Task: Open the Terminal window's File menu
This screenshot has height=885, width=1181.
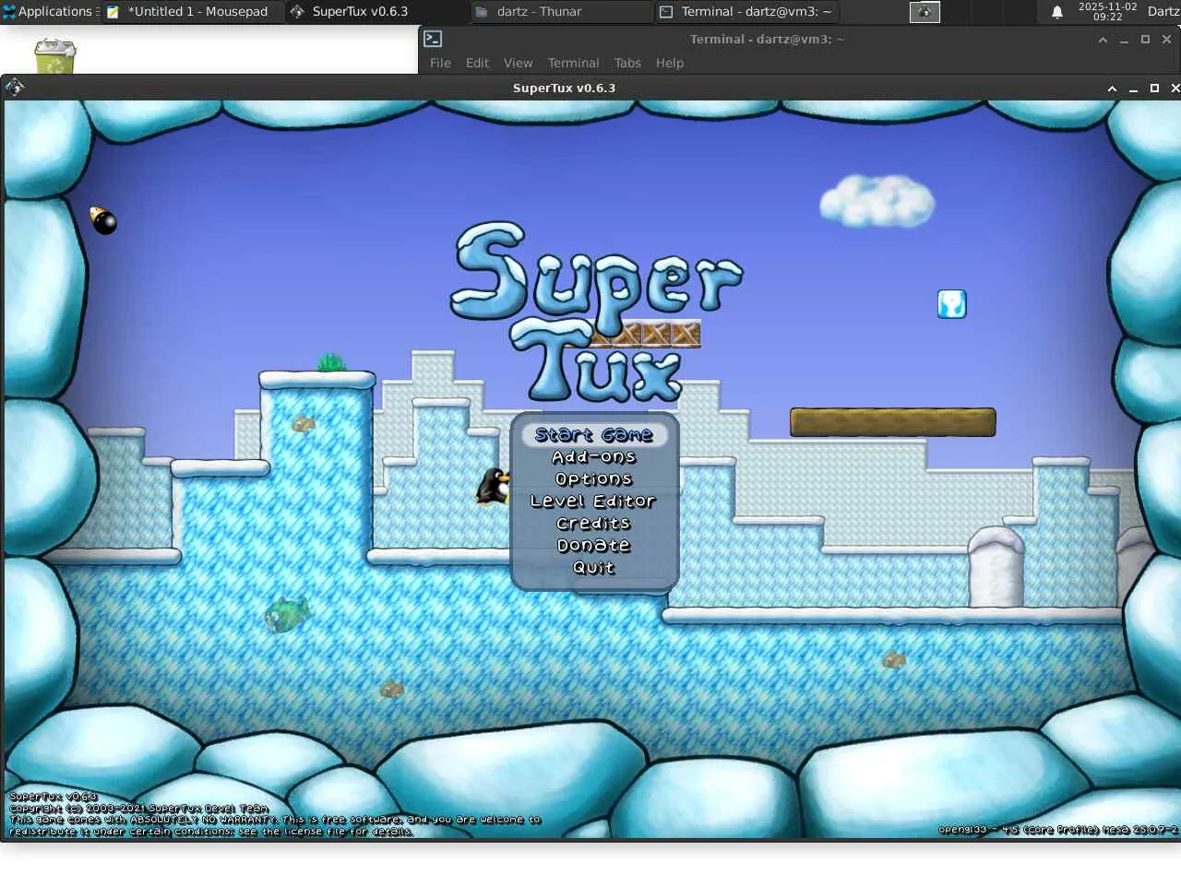Action: coord(440,63)
